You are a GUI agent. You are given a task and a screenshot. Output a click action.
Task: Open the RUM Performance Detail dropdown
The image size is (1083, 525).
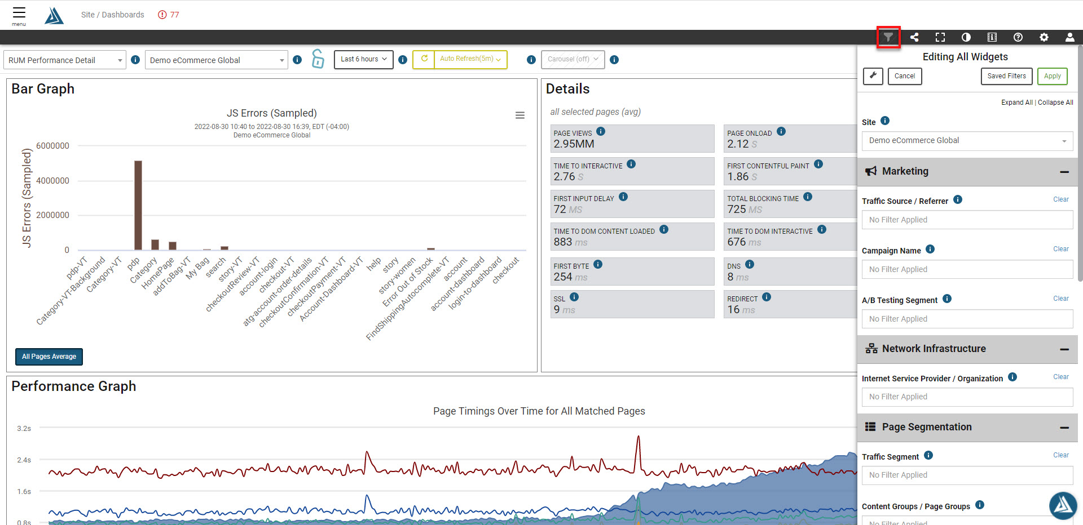[x=65, y=60]
